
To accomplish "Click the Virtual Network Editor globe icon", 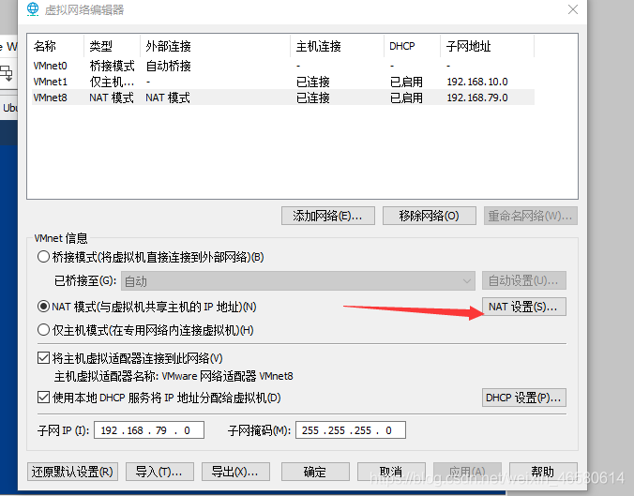I will 32,8.
